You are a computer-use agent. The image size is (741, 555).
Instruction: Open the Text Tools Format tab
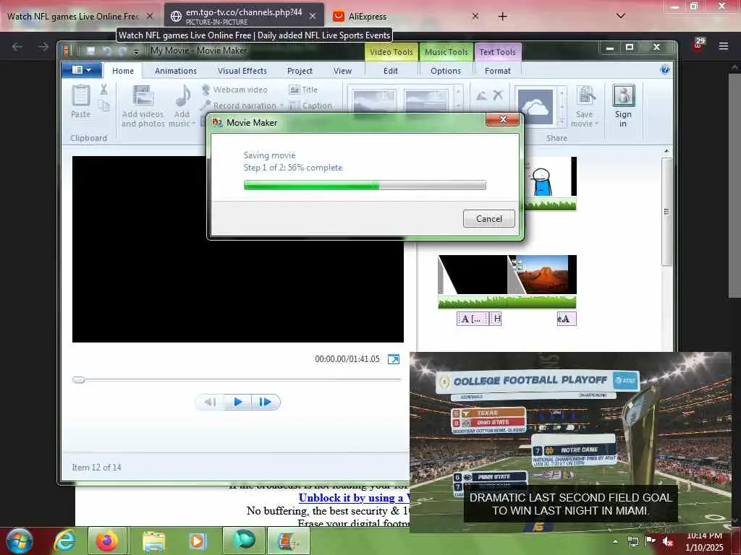pos(498,71)
